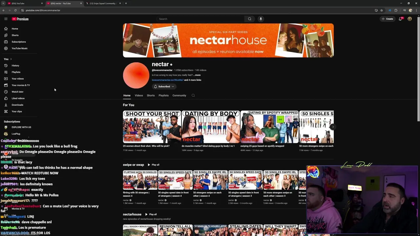Search within the nectar channel using magnifier icon

tap(193, 95)
